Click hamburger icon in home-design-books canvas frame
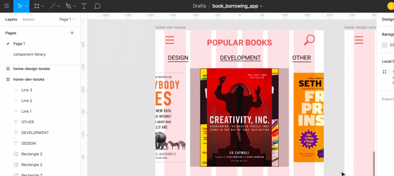394x176 pixels. [359, 40]
